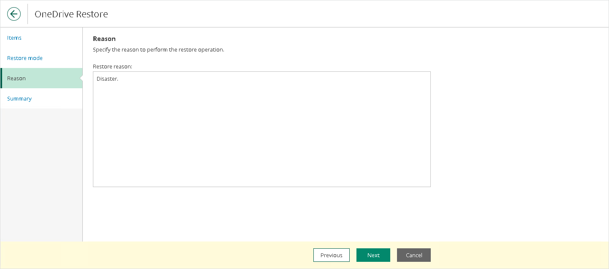Click the Previous button
609x269 pixels.
(x=332, y=255)
